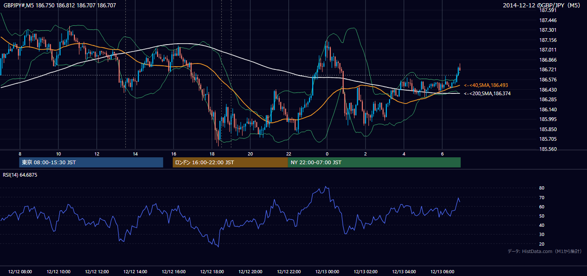The image size is (587, 276).
Task: Click the RSI 80 level label
Action: pos(542,188)
